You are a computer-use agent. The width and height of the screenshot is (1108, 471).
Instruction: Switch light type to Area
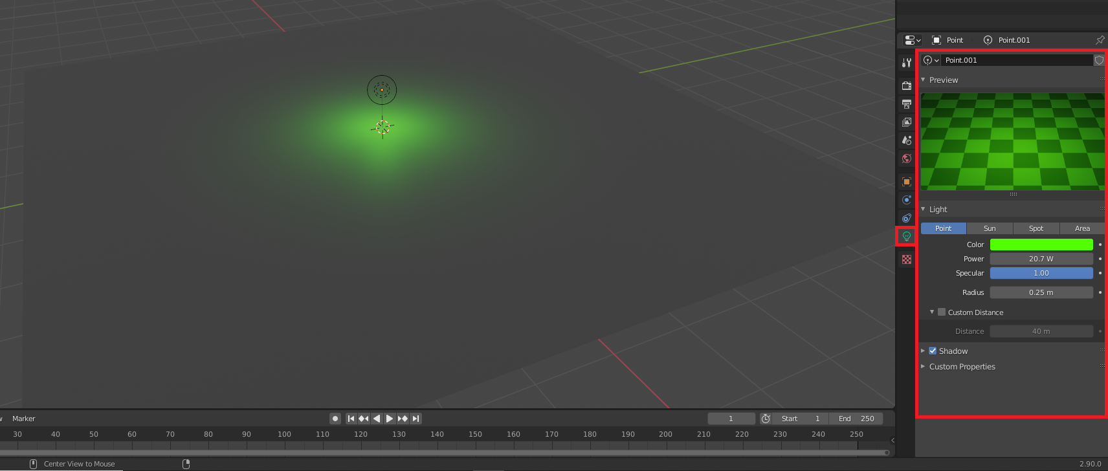(x=1082, y=228)
